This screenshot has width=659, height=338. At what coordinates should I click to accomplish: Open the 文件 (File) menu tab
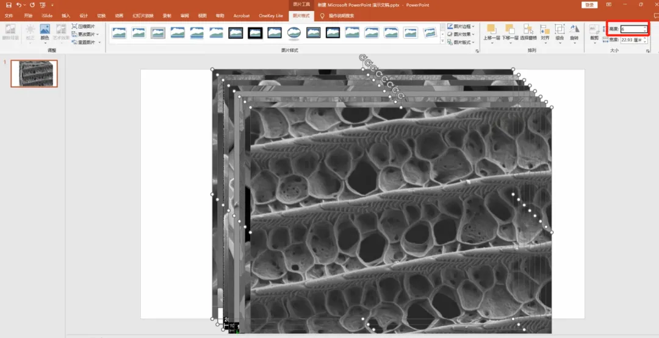pyautogui.click(x=9, y=15)
